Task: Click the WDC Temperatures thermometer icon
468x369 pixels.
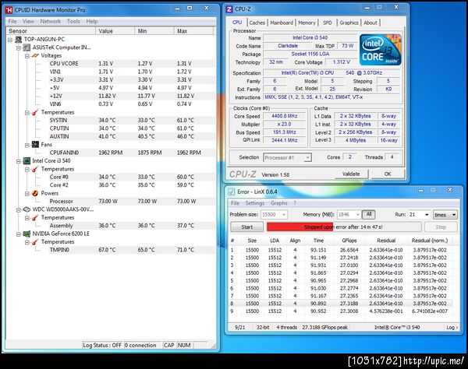Action: click(x=35, y=218)
